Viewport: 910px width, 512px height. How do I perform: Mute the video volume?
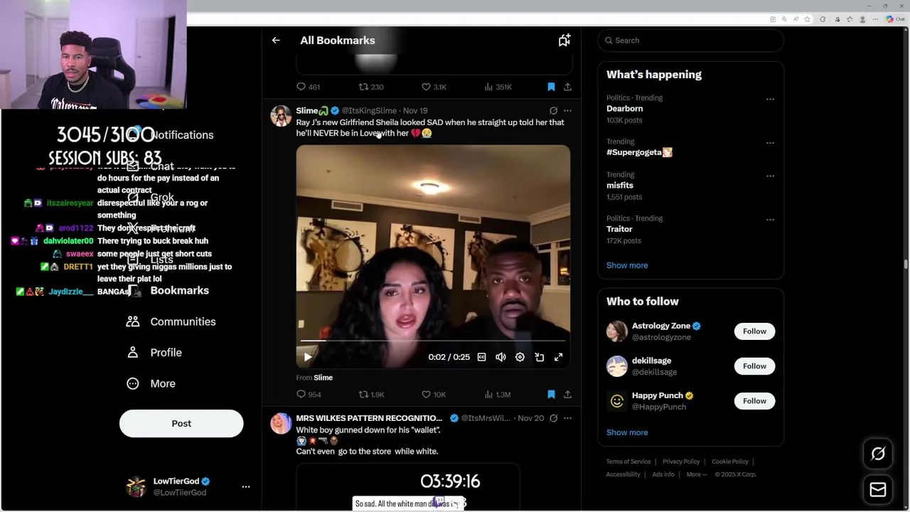pyautogui.click(x=500, y=357)
